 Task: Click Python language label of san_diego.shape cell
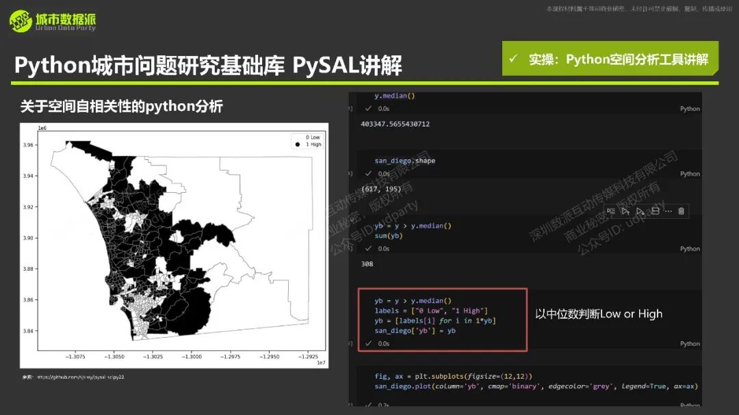[x=690, y=174]
